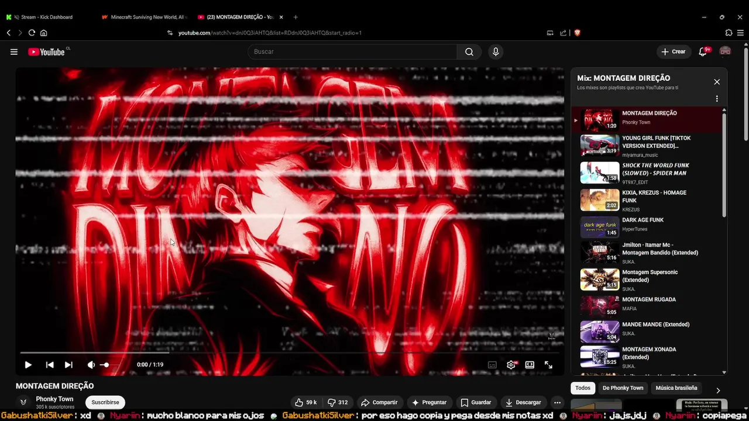
Task: Open the Phonky Town channel name link
Action: click(54, 399)
